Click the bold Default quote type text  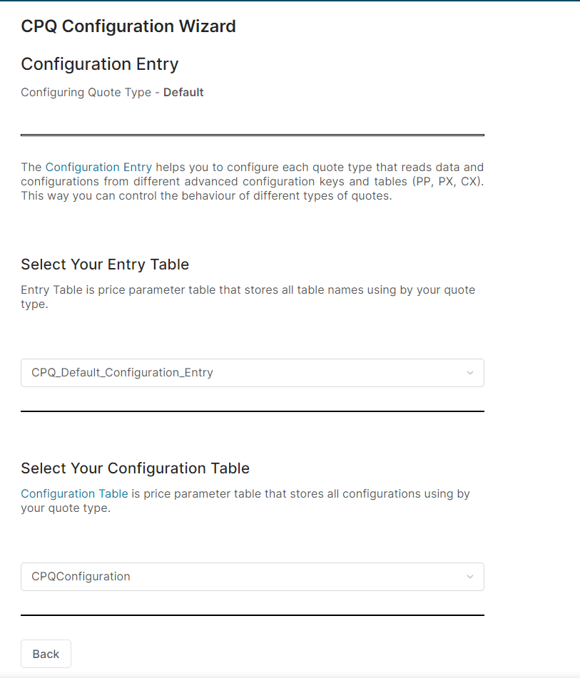pos(183,93)
